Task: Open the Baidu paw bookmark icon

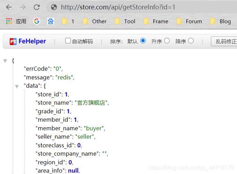Action: click(51, 21)
